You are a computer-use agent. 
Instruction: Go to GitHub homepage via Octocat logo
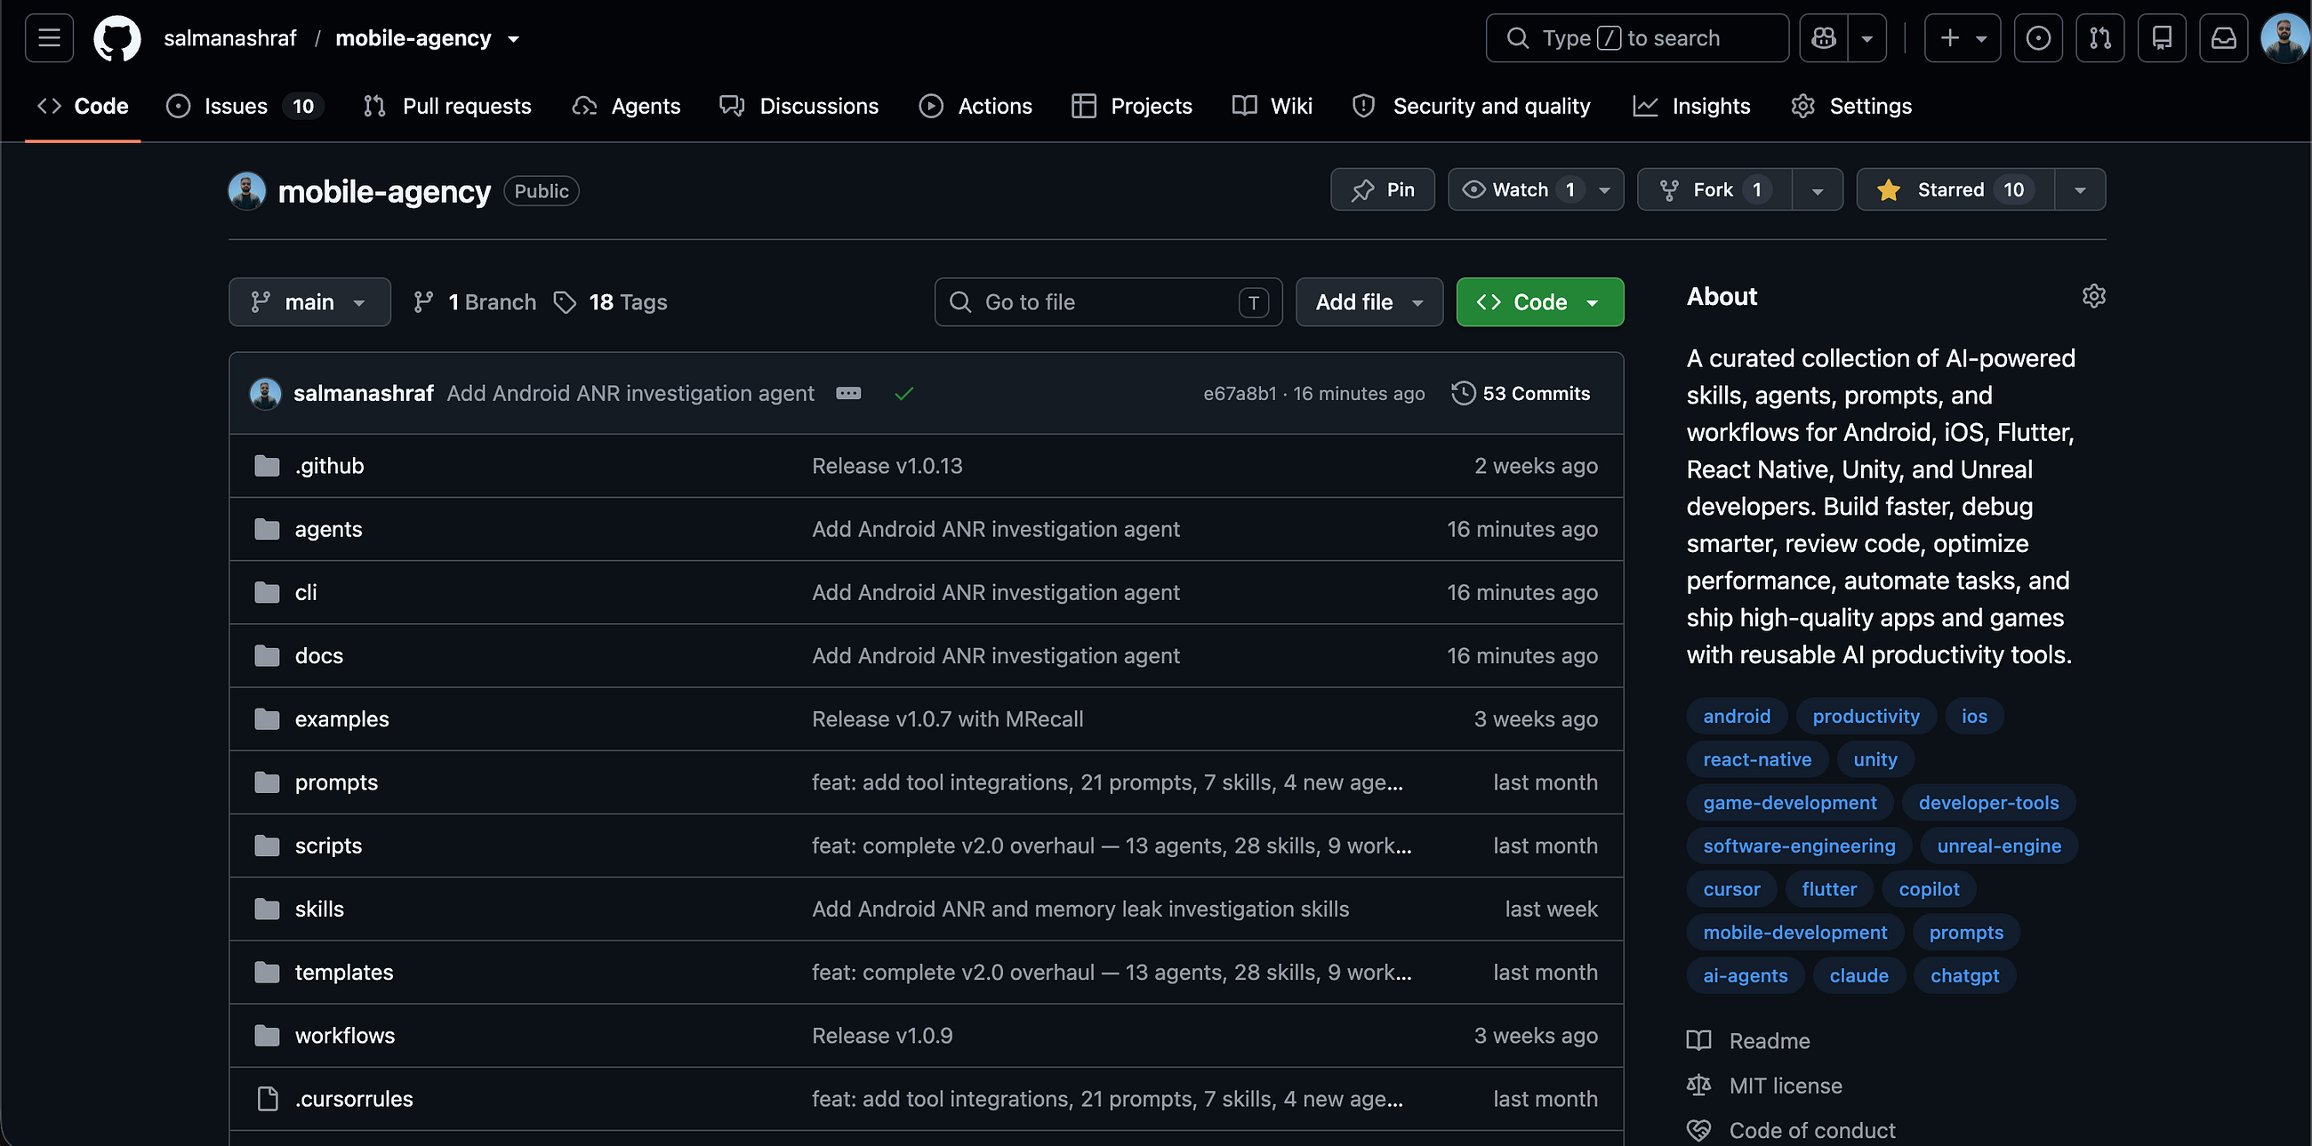[x=117, y=37]
